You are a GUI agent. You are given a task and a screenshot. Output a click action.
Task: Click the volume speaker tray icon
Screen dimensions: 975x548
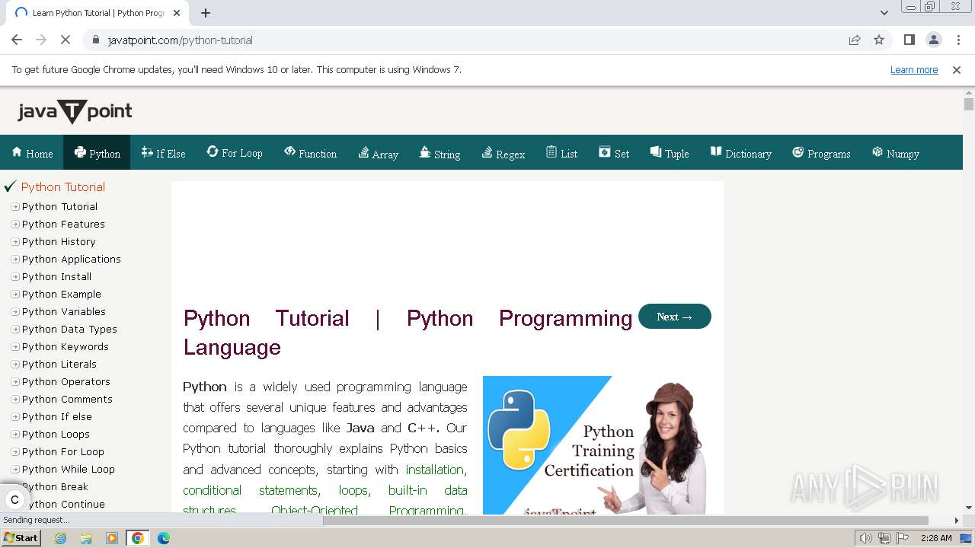tap(865, 538)
